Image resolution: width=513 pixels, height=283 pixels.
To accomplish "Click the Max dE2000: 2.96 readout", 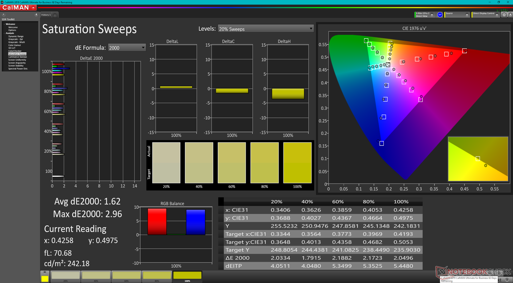I will [x=87, y=214].
